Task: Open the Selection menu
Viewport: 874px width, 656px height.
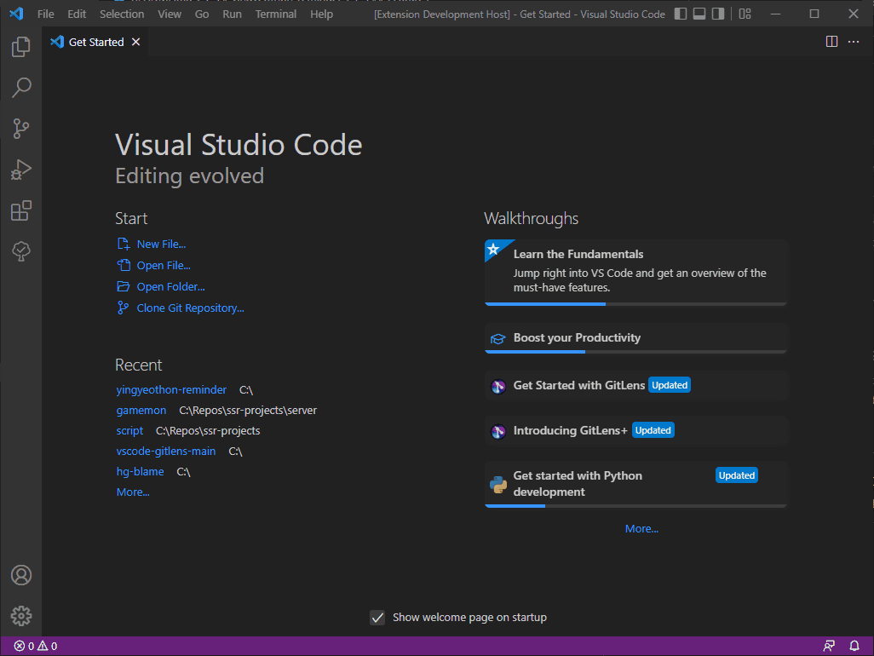Action: pos(122,14)
